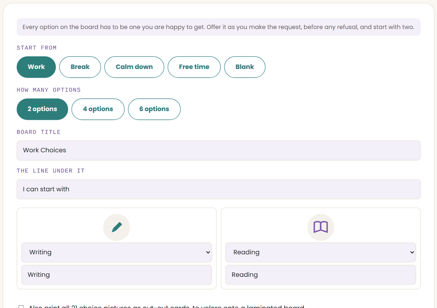This screenshot has height=308, width=437.
Task: Edit the Writing label text field
Action: pos(116,275)
